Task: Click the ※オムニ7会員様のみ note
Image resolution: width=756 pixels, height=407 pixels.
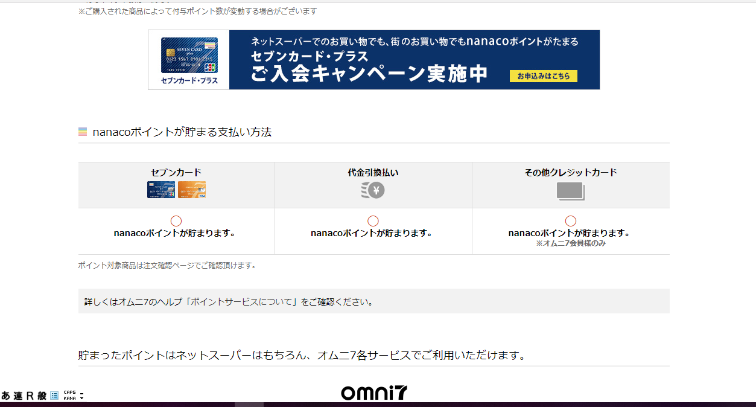Action: tap(571, 243)
